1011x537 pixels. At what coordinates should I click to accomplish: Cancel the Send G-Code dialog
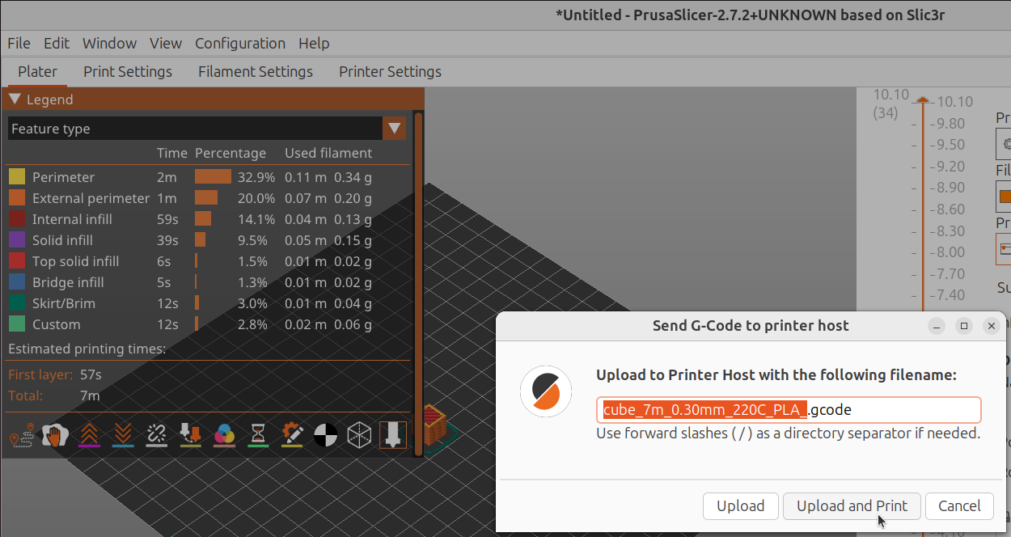tap(959, 505)
